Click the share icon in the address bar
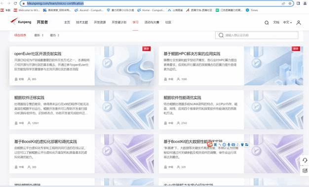309x187 pixels. pos(283,3)
